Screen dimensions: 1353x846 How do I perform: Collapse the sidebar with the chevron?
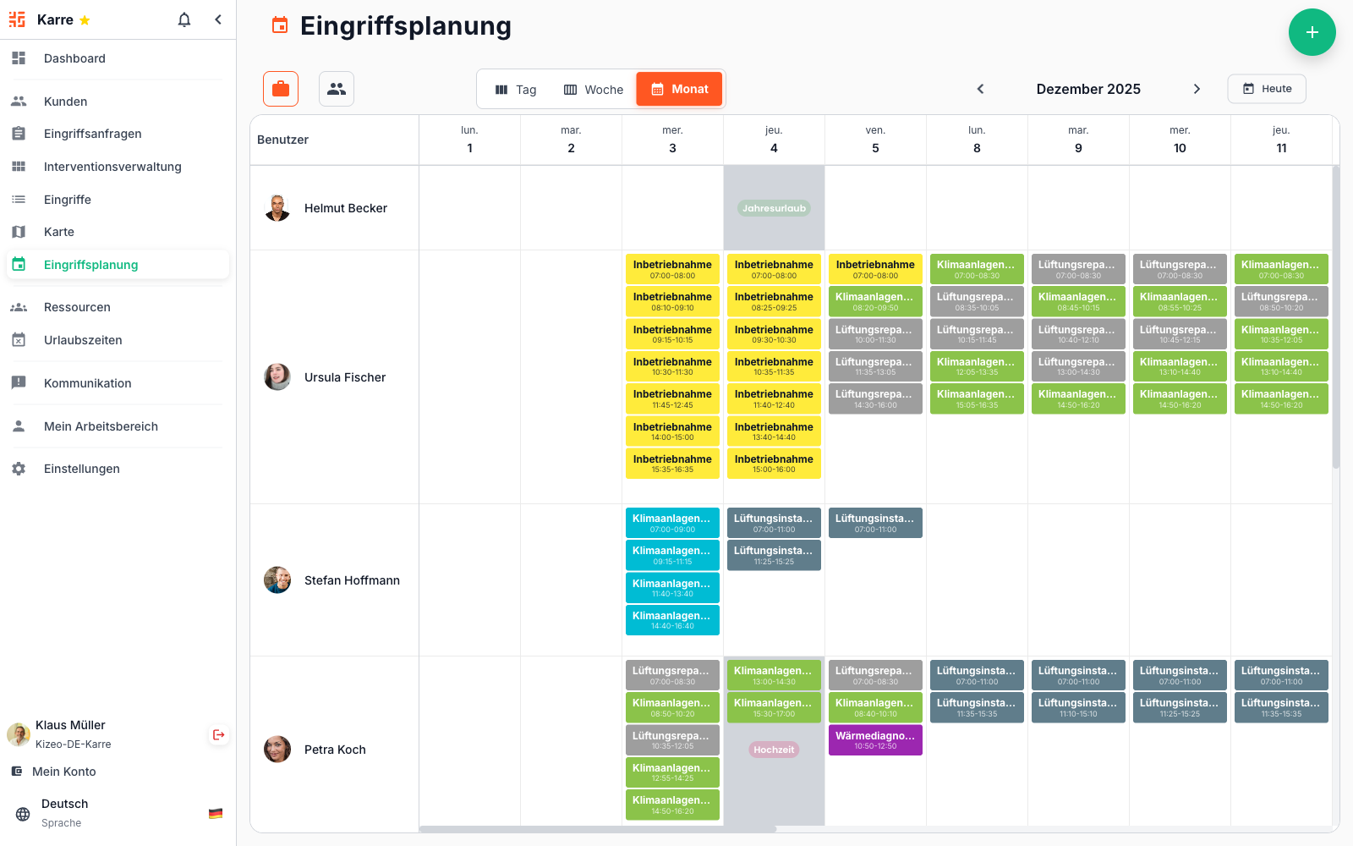pos(218,19)
